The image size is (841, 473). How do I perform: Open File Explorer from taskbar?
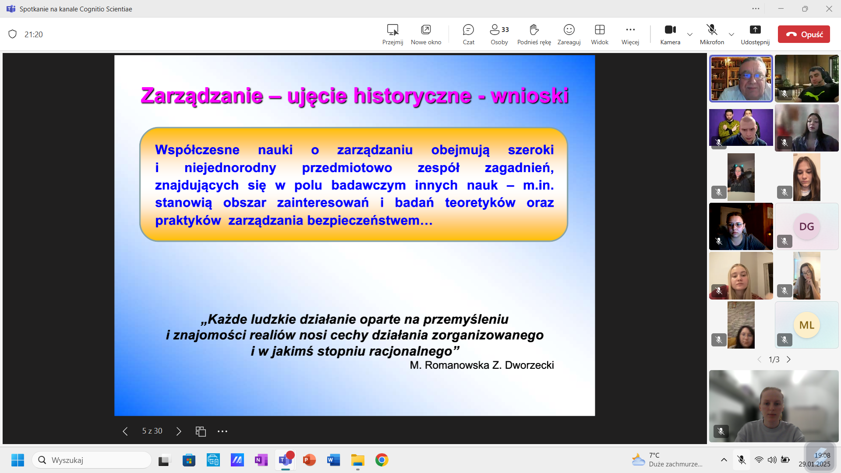pyautogui.click(x=358, y=460)
